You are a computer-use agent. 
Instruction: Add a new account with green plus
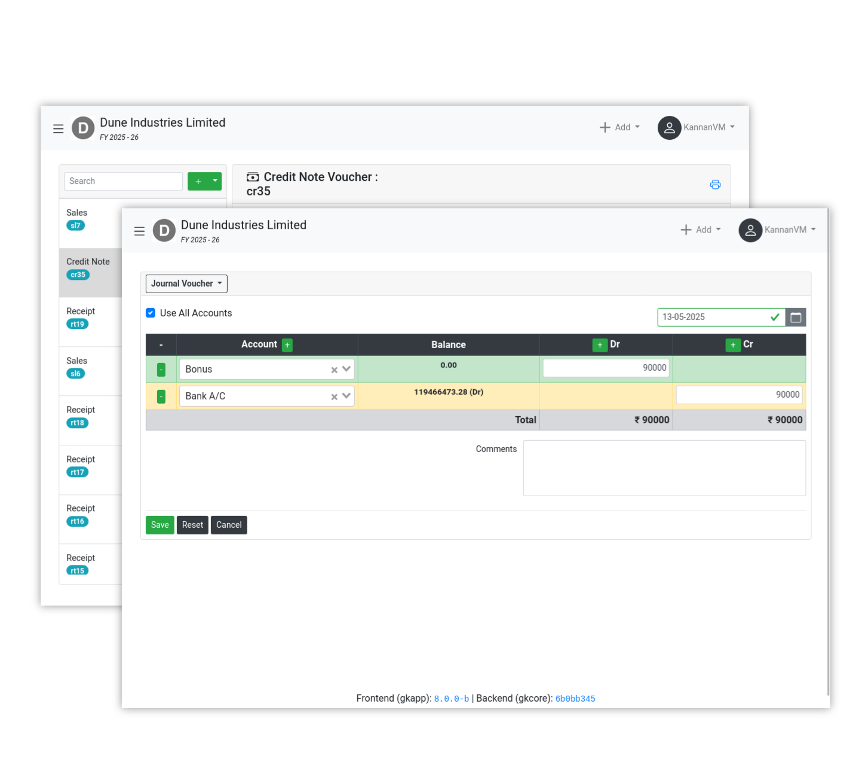(287, 345)
